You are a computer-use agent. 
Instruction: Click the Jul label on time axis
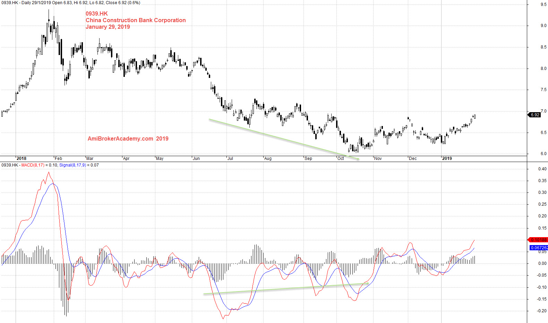230,159
